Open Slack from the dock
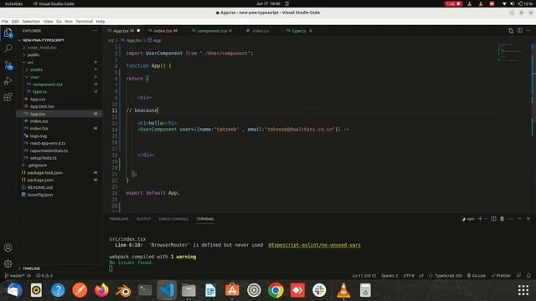The image size is (536, 301). pyautogui.click(x=319, y=290)
